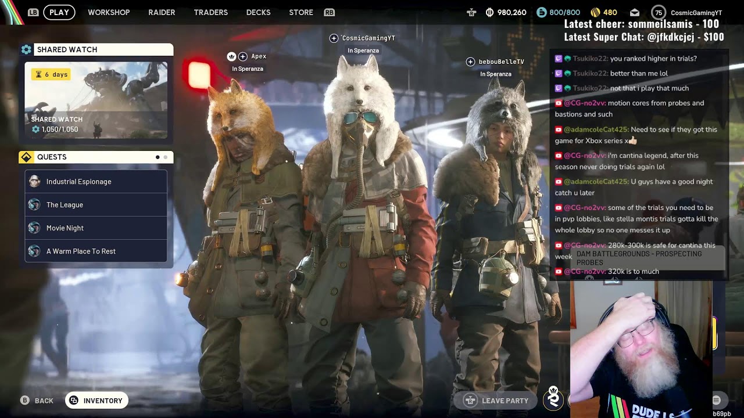Click the "Latest cheer: sommeilsamis - 100" text
Image resolution: width=744 pixels, height=418 pixels.
(642, 24)
